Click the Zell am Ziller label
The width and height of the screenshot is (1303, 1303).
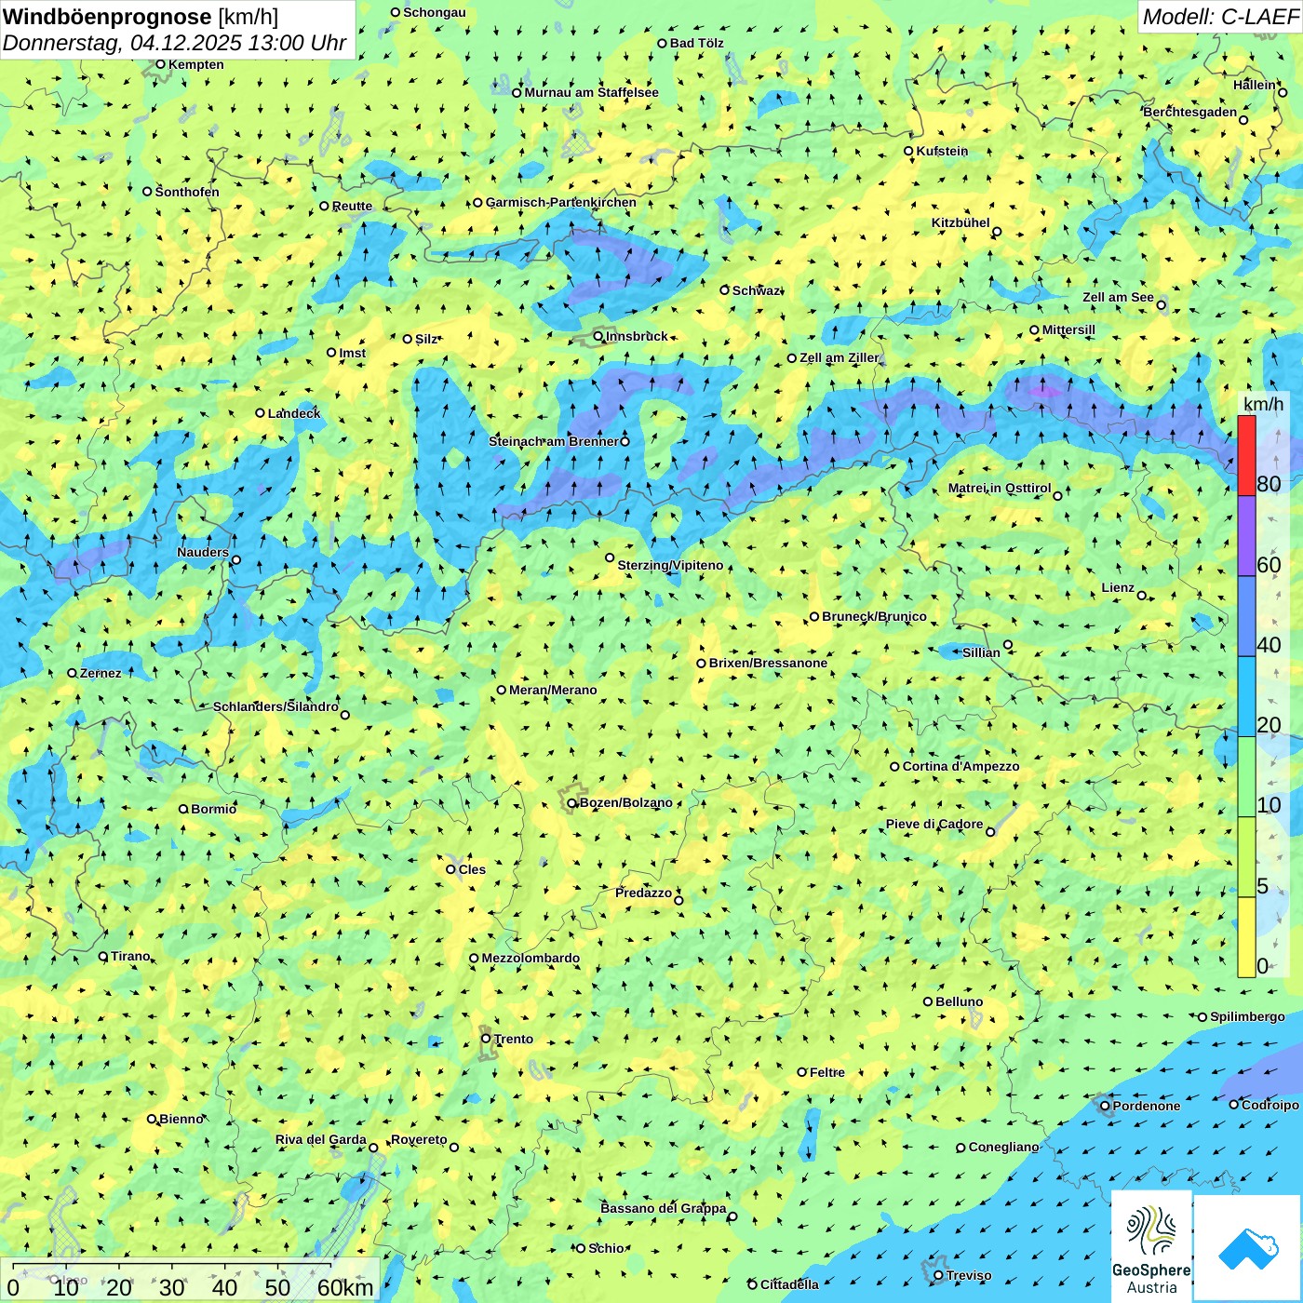tap(840, 357)
